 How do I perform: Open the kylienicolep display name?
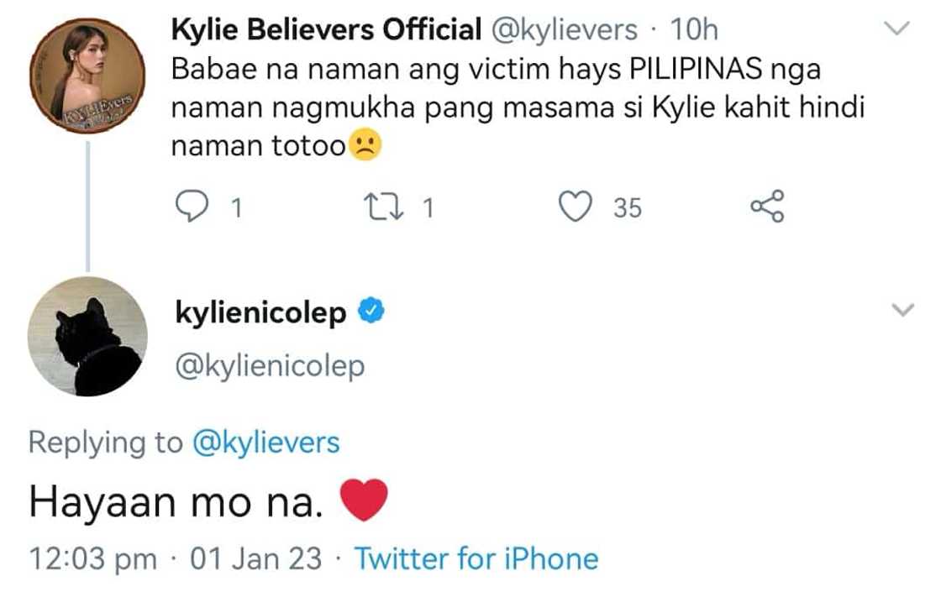(260, 313)
